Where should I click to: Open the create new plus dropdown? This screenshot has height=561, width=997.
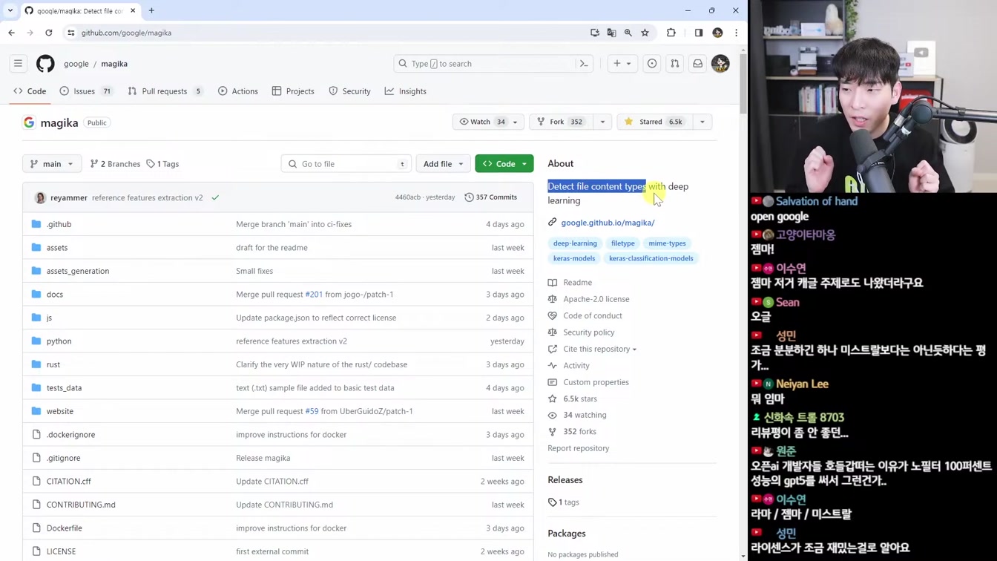(x=622, y=64)
